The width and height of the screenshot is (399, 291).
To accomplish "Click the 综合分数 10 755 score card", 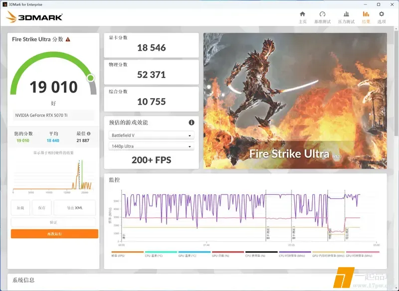I will (x=151, y=99).
